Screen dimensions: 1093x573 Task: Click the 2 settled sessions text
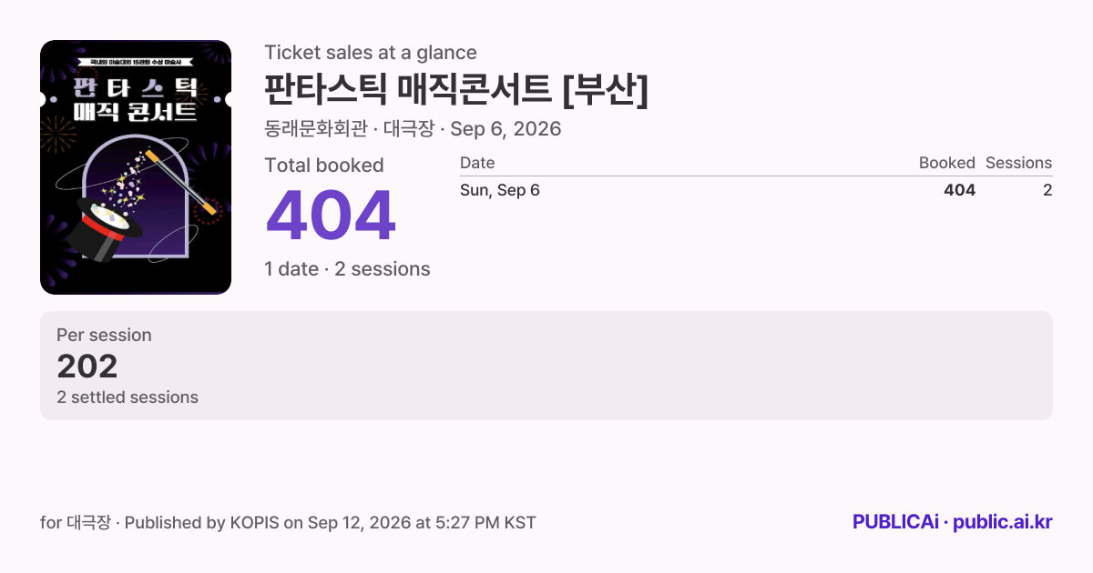coord(128,397)
